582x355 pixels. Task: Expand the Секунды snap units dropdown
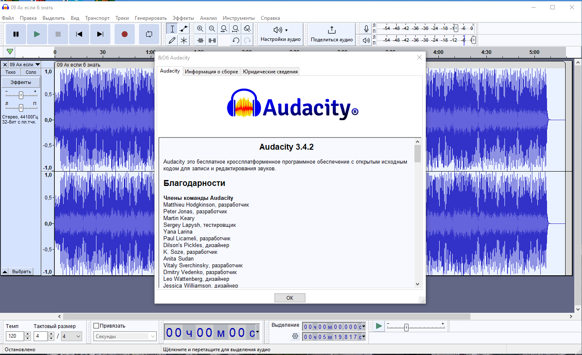point(125,336)
